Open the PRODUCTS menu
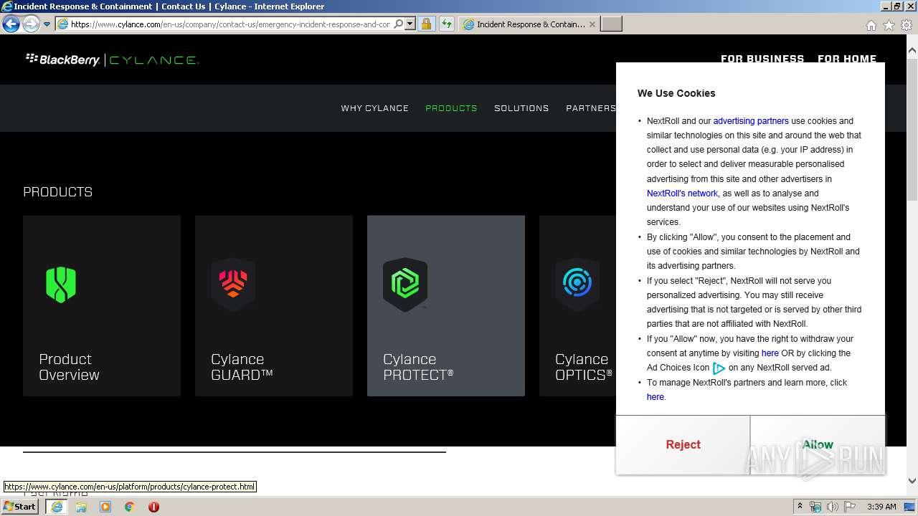This screenshot has width=918, height=516. (451, 108)
